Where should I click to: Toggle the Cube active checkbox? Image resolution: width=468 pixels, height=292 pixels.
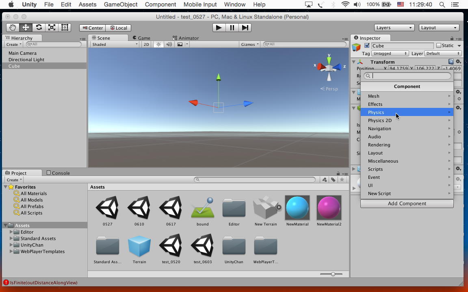tap(367, 46)
